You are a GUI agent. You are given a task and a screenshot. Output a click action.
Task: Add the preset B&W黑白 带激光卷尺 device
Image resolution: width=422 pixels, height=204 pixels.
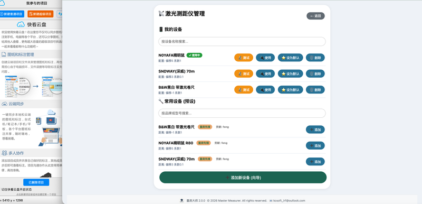(x=315, y=129)
